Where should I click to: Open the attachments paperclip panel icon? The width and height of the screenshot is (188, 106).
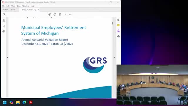pyautogui.click(x=4, y=32)
